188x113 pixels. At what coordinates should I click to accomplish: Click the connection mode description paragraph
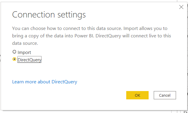pos(92,36)
